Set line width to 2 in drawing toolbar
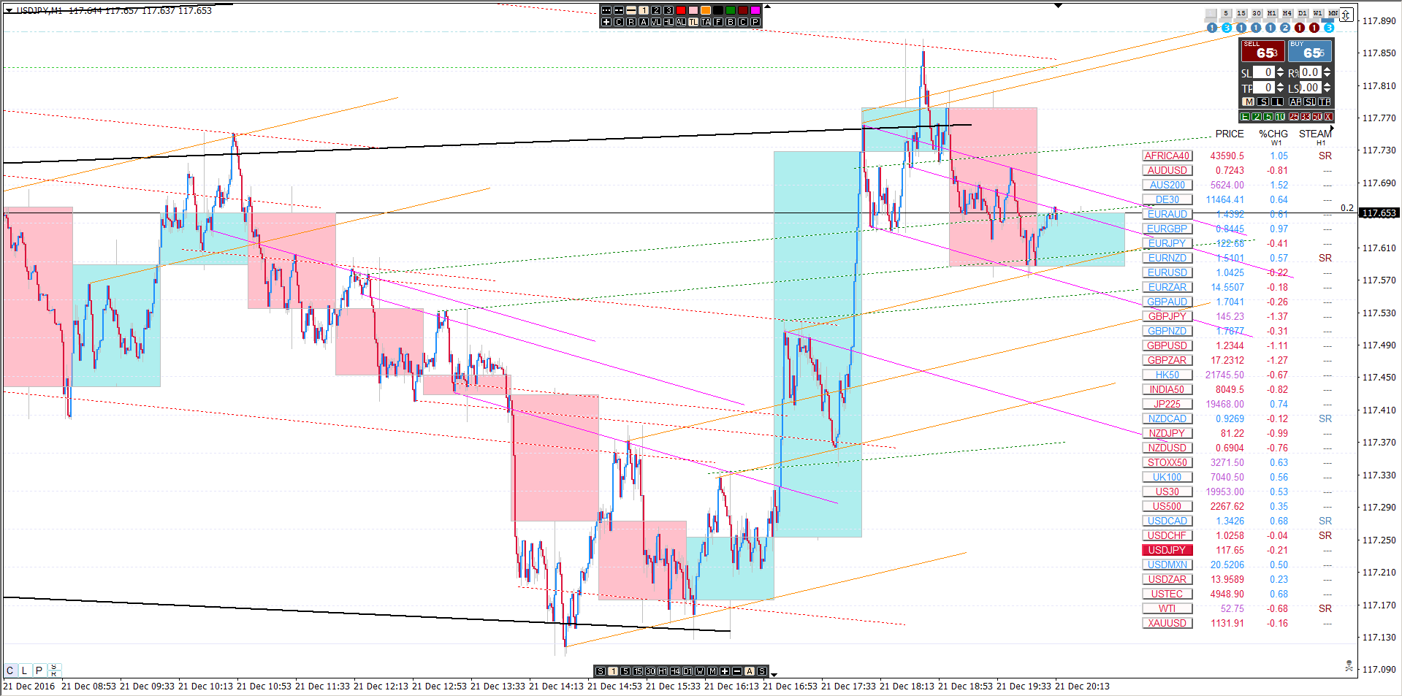 pos(656,10)
